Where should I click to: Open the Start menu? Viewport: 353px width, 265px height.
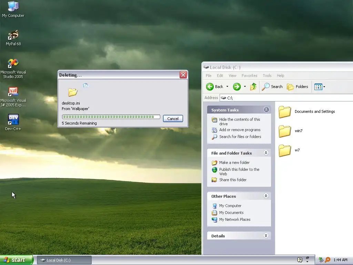[17, 260]
